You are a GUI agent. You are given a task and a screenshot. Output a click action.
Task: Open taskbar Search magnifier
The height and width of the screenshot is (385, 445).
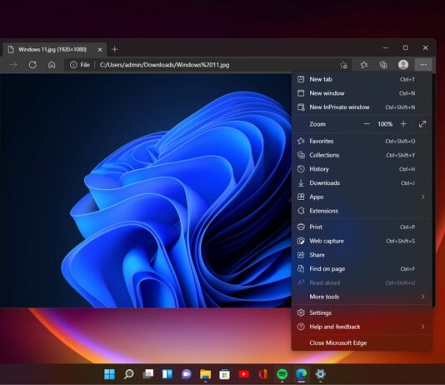coord(129,374)
